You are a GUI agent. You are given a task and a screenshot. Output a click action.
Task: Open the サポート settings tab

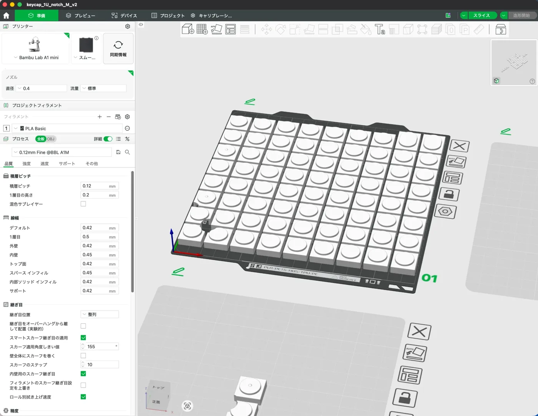click(67, 164)
